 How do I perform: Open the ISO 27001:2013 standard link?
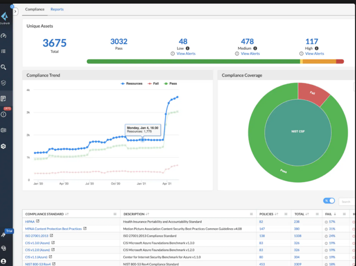(36, 236)
